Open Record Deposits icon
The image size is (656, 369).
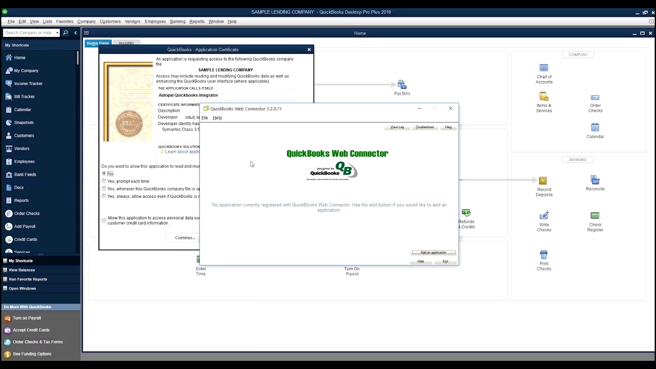point(543,180)
